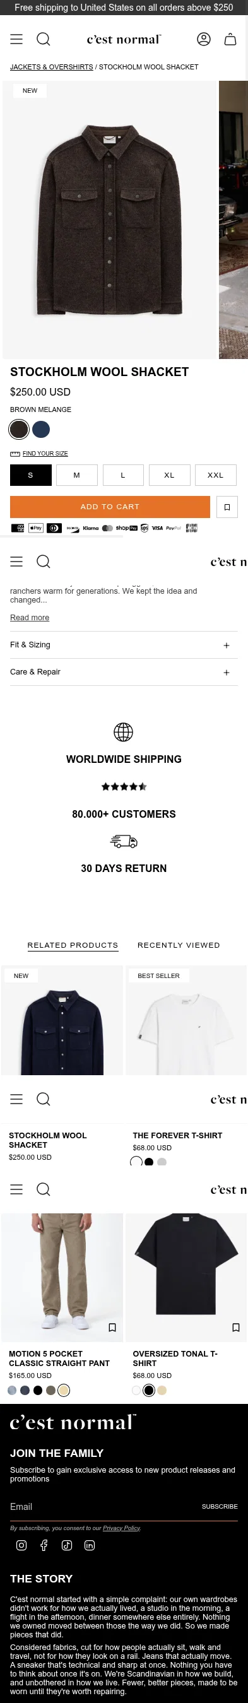This screenshot has width=248, height=1703.
Task: Select size M
Action: 77,474
